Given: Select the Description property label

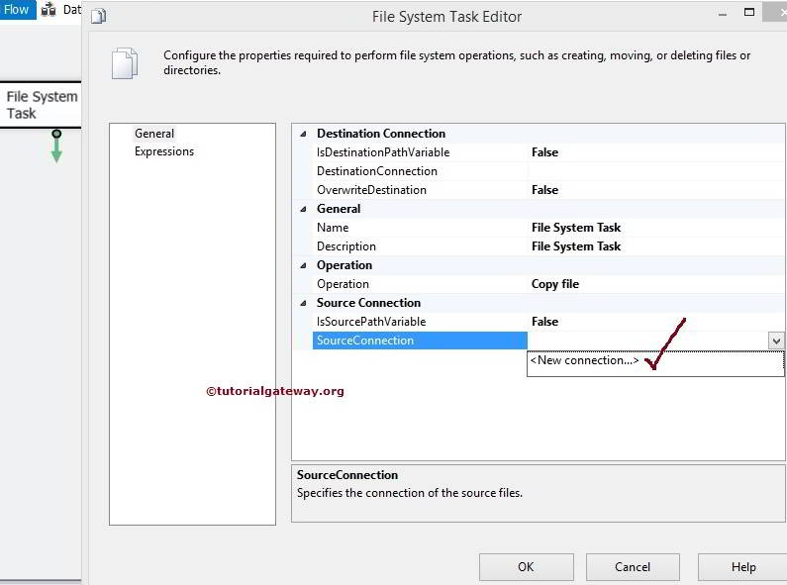Looking at the screenshot, I should [x=345, y=246].
